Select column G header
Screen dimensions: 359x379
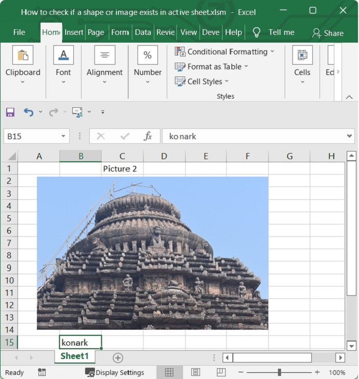pos(289,156)
